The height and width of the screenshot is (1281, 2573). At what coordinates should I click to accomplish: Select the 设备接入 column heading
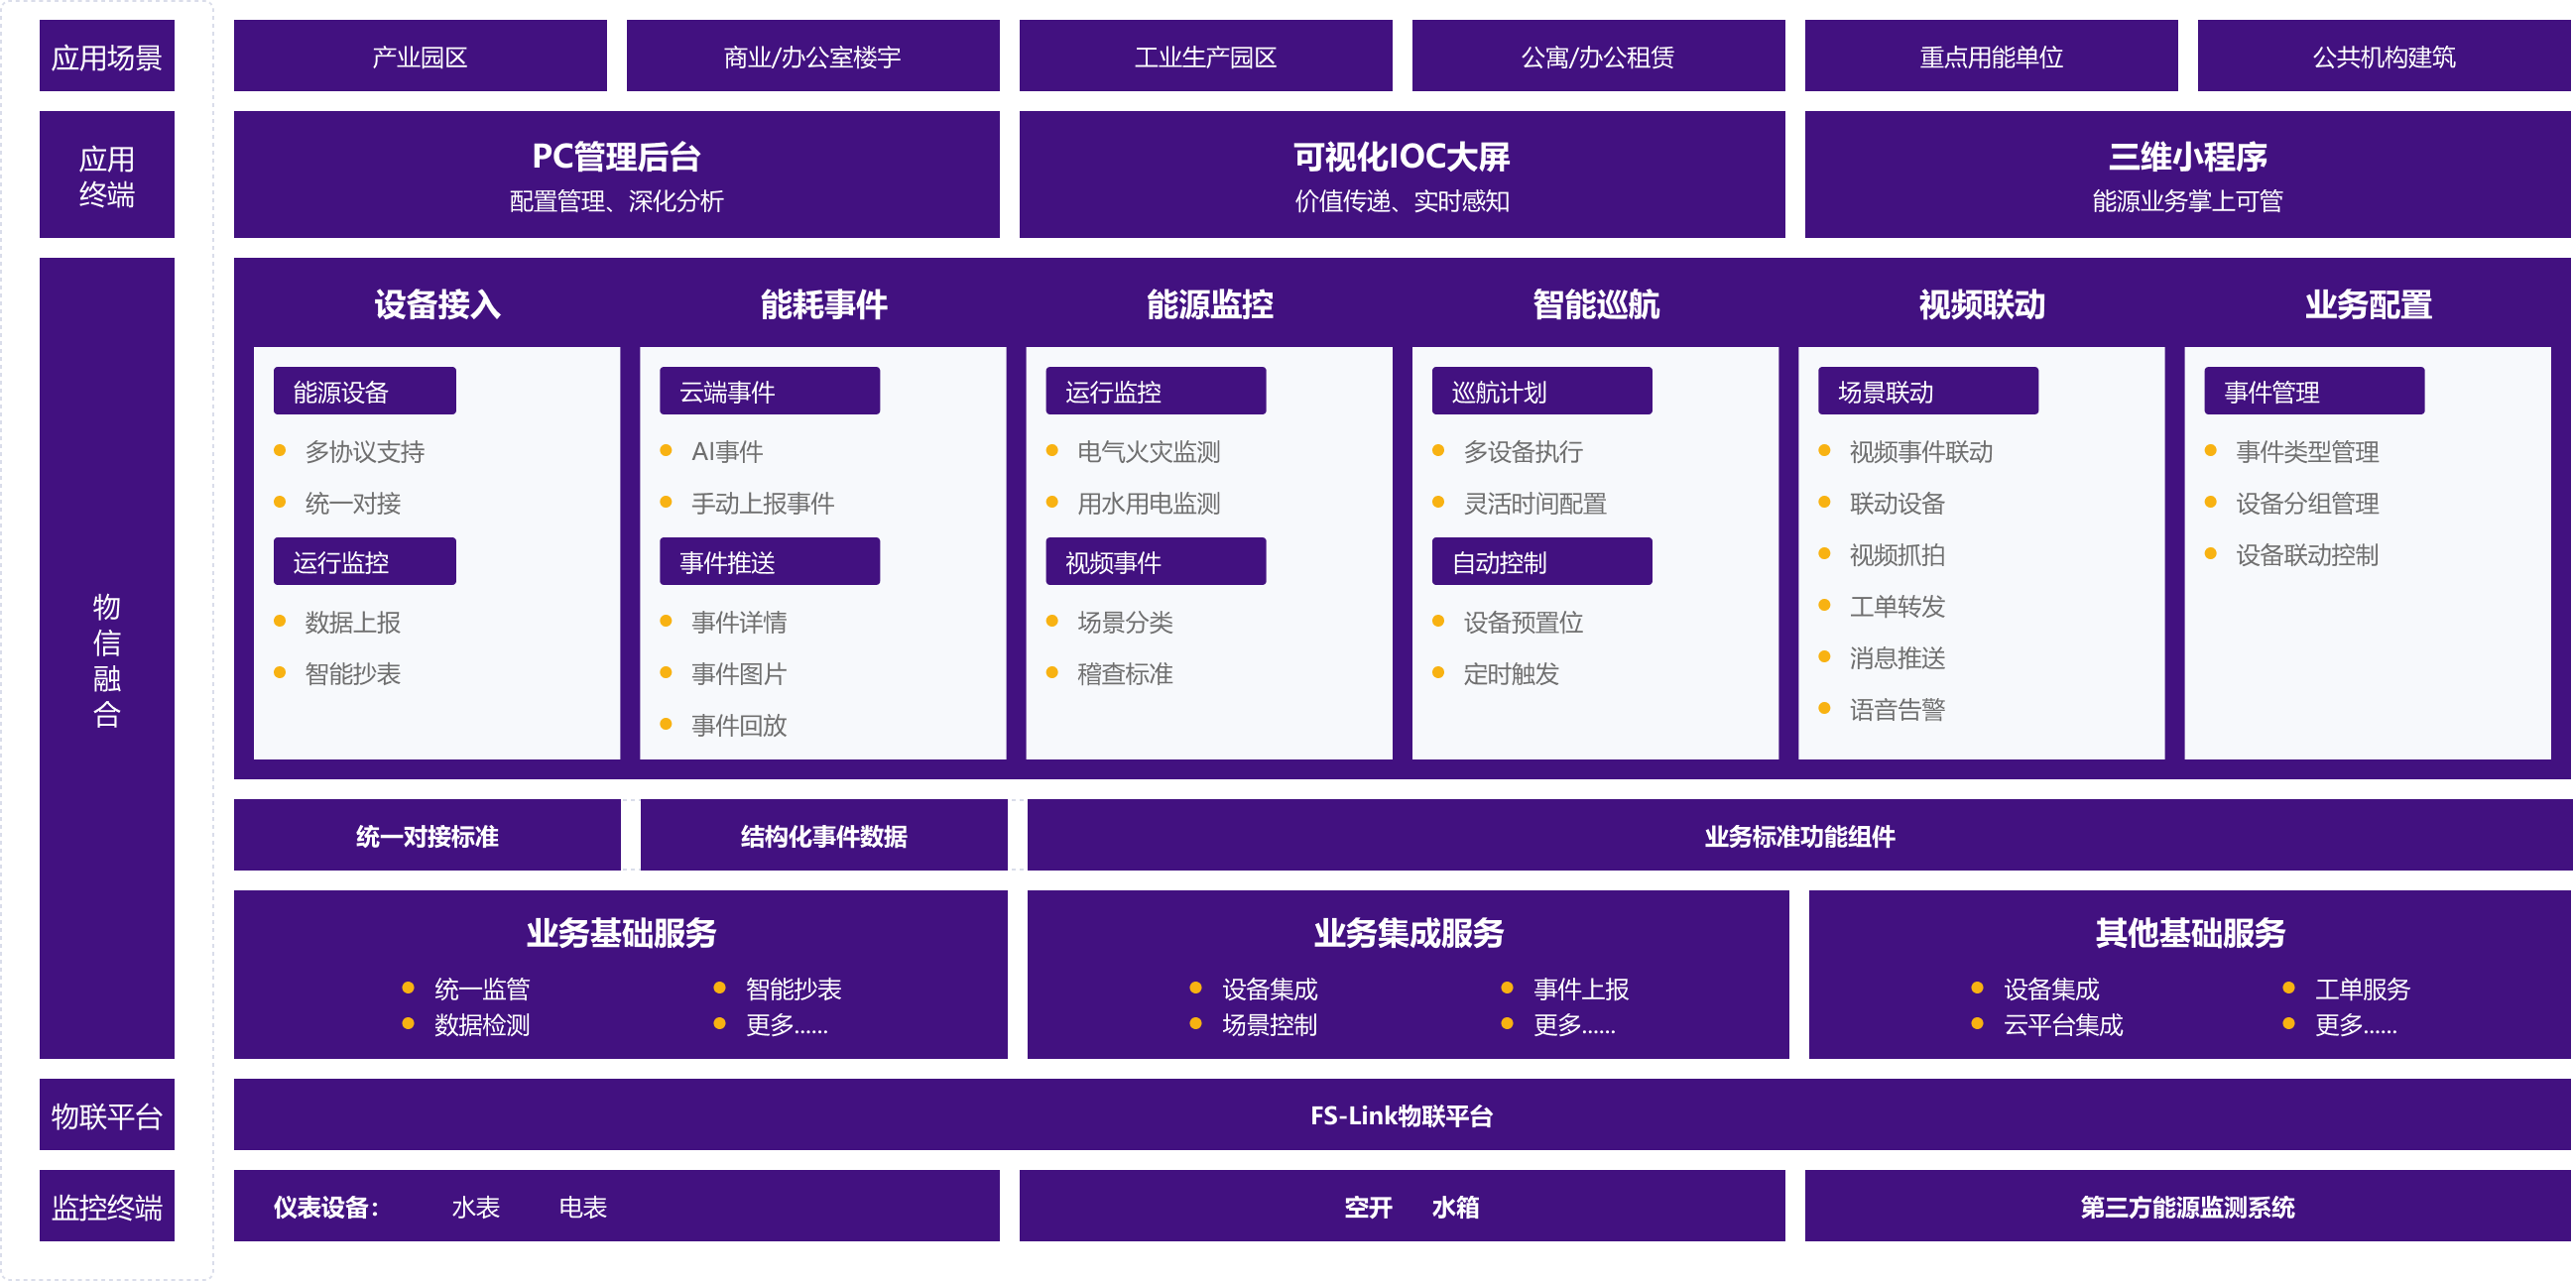click(437, 304)
